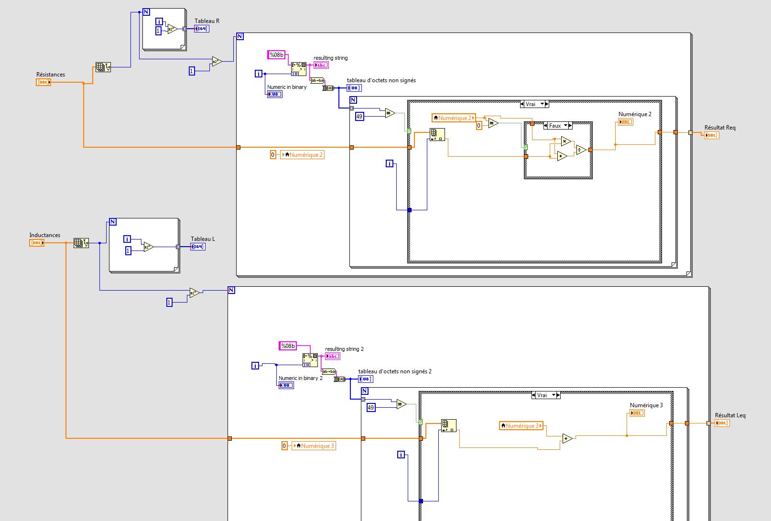This screenshot has height=521, width=771.
Task: Click resulting string 2 indicator terminal
Action: coord(332,356)
